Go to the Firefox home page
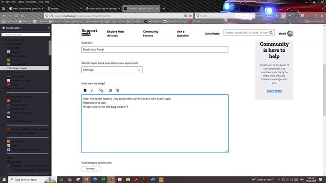 click(22, 16)
